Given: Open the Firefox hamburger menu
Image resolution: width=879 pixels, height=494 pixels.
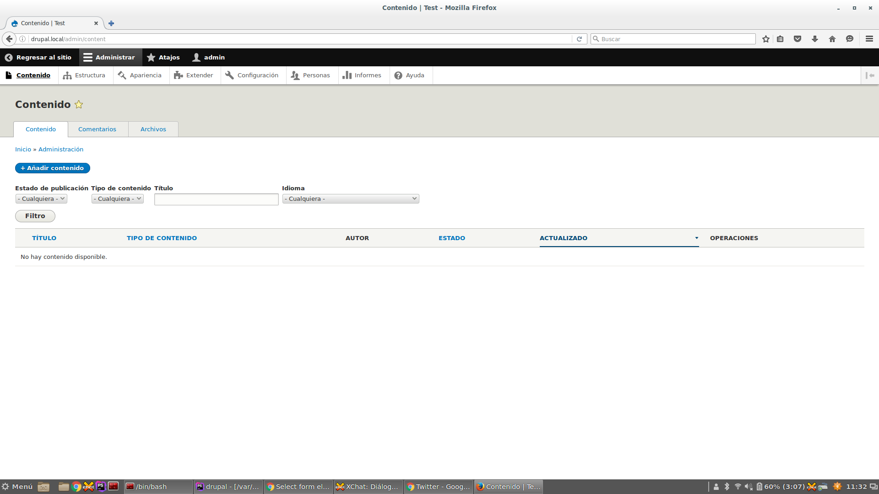Looking at the screenshot, I should coord(869,39).
